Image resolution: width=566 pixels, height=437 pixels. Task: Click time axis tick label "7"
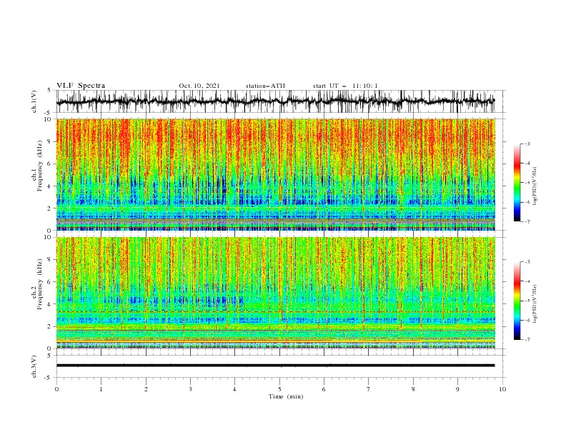(369, 389)
